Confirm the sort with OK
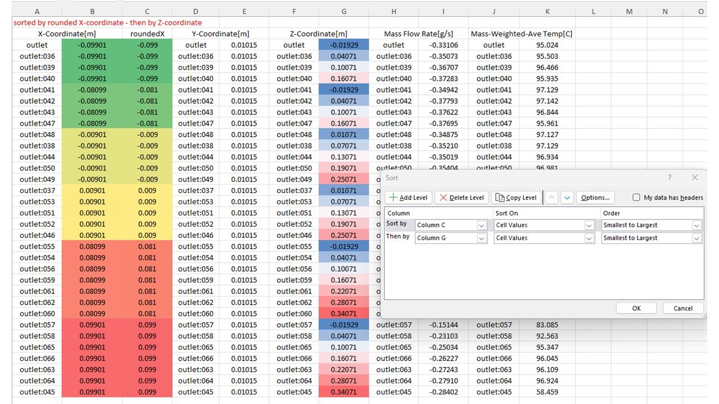Screen dimensions: 719x404 click(x=636, y=308)
